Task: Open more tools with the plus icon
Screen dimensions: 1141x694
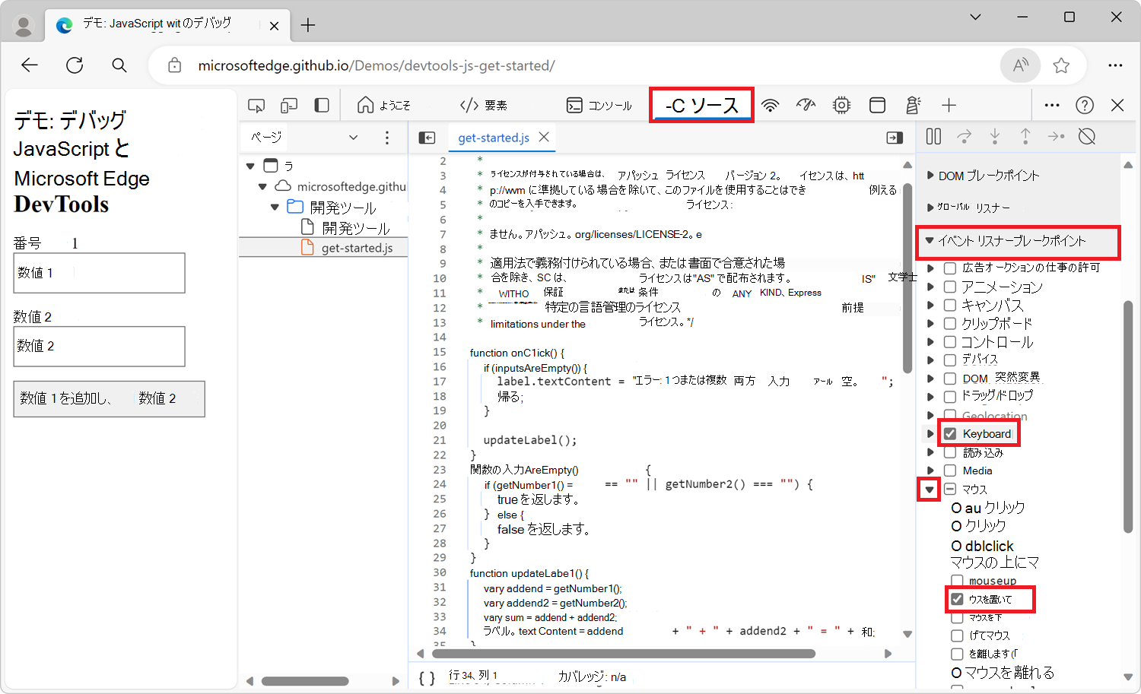Action: point(949,105)
